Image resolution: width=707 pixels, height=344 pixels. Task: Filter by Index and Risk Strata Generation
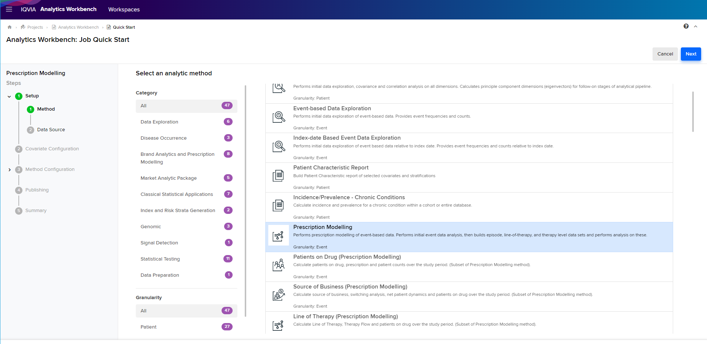(187, 211)
